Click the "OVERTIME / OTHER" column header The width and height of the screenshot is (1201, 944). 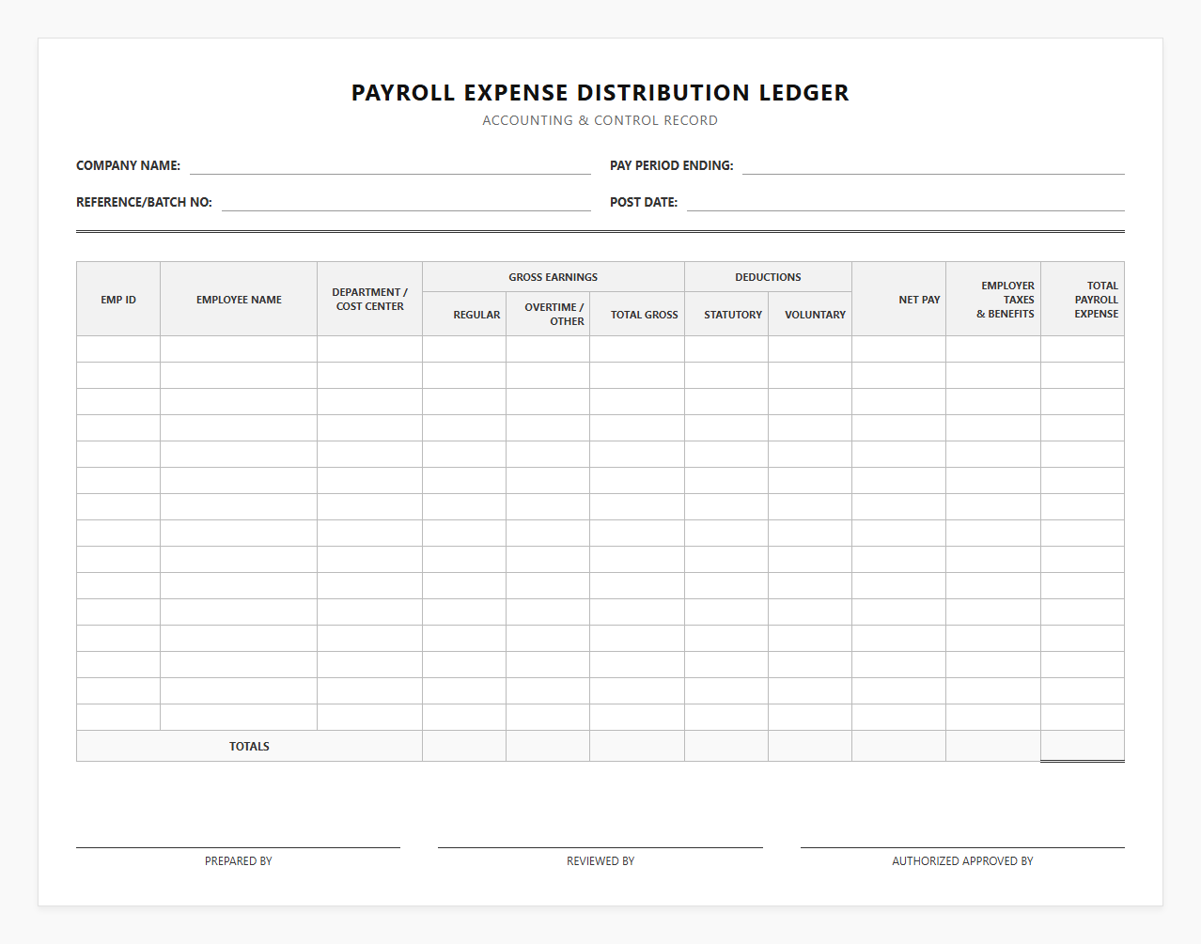point(548,315)
